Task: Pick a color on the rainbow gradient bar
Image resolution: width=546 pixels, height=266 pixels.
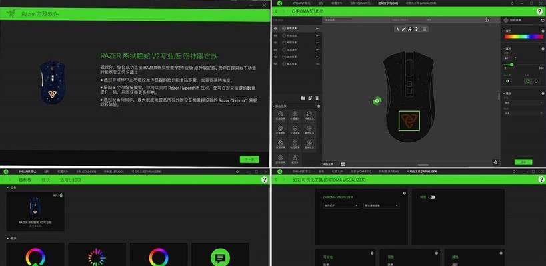Action: click(x=523, y=36)
